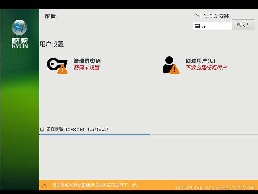258x194 pixels.
Task: Click the cn keyboard layout field
Action: pyautogui.click(x=213, y=26)
